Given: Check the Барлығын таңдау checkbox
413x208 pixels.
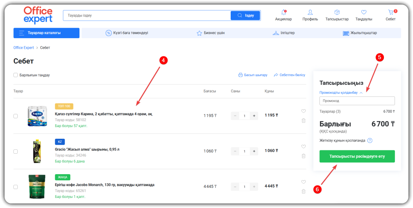Looking at the screenshot, I should [x=16, y=75].
